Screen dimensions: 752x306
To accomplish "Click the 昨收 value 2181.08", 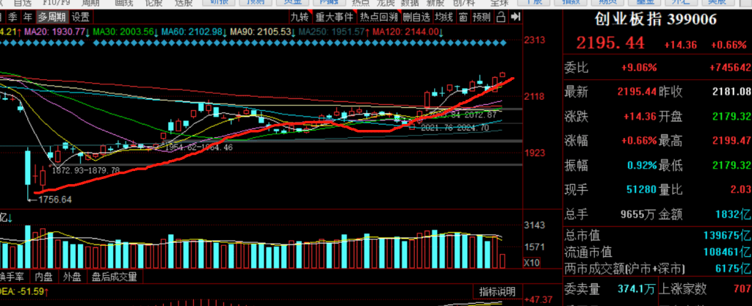I will pos(732,92).
